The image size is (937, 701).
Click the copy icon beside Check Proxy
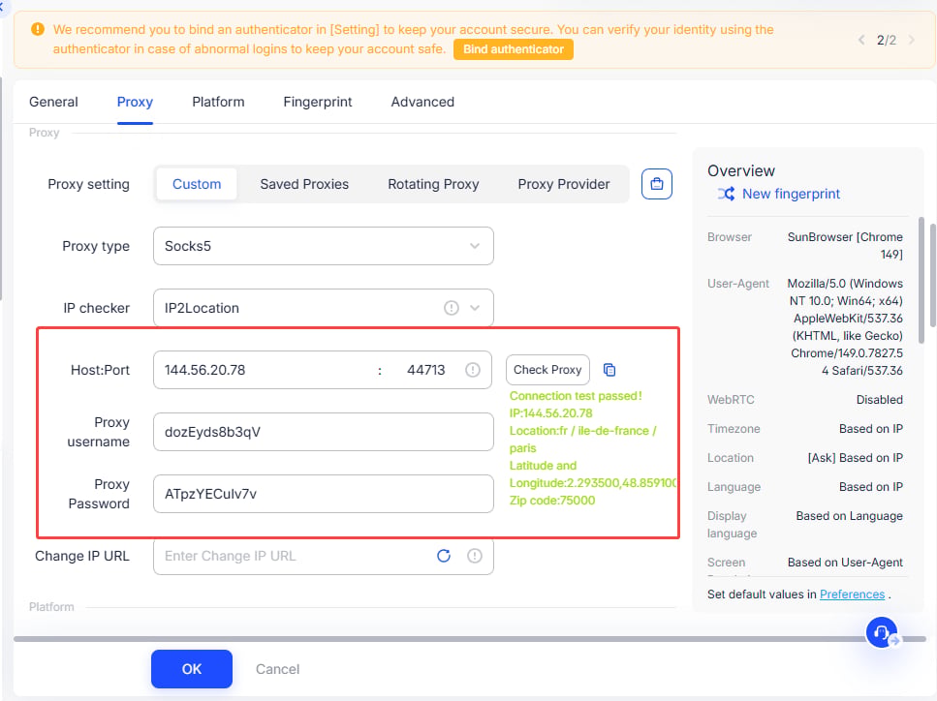[609, 370]
